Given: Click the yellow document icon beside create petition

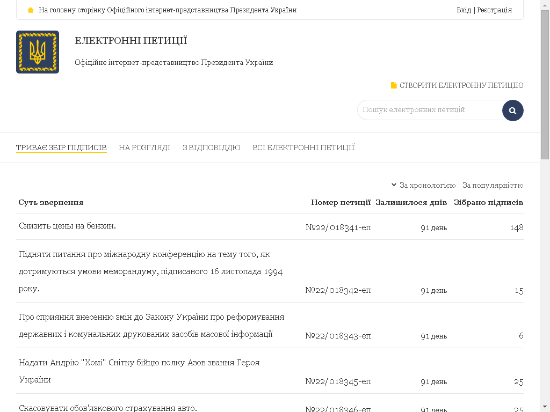Looking at the screenshot, I should 394,85.
